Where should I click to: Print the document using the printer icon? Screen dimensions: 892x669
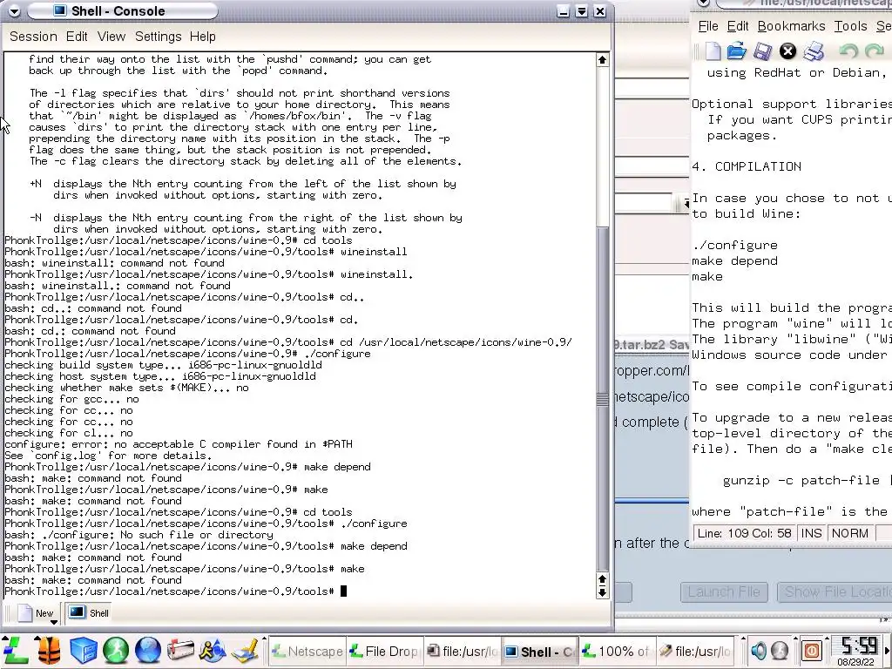pyautogui.click(x=814, y=51)
